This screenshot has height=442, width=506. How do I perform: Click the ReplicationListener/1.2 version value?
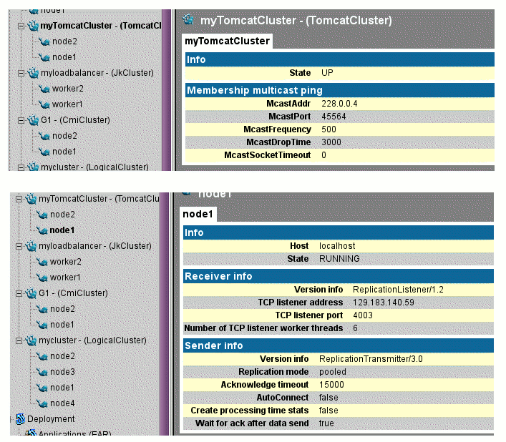point(398,290)
